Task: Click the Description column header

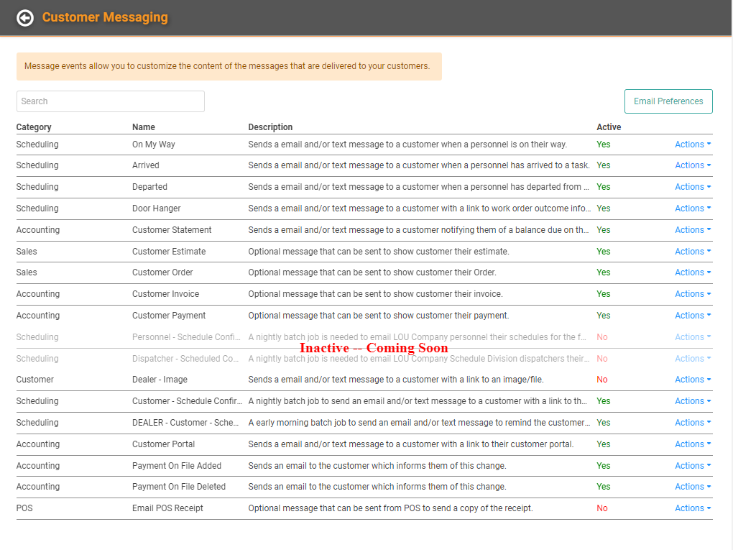Action: pyautogui.click(x=270, y=127)
